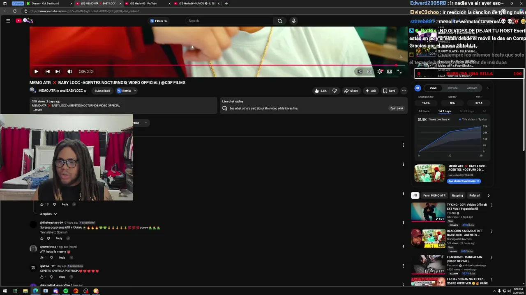Enter fullscreen mode
This screenshot has width=526, height=295.
(x=399, y=71)
